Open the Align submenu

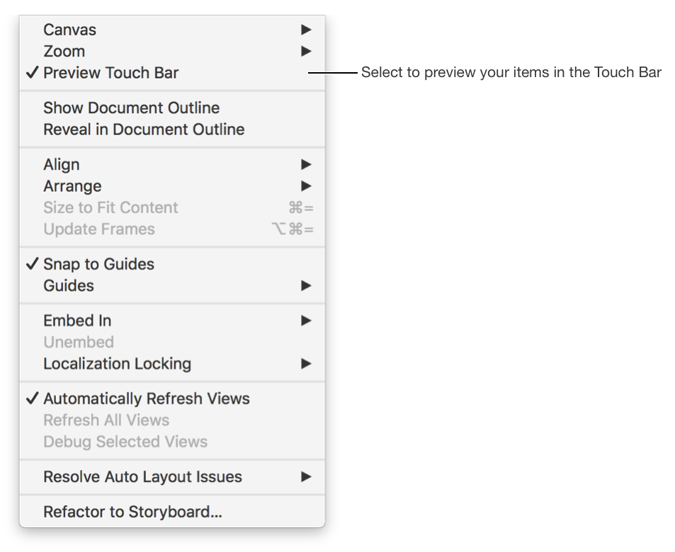click(x=62, y=165)
